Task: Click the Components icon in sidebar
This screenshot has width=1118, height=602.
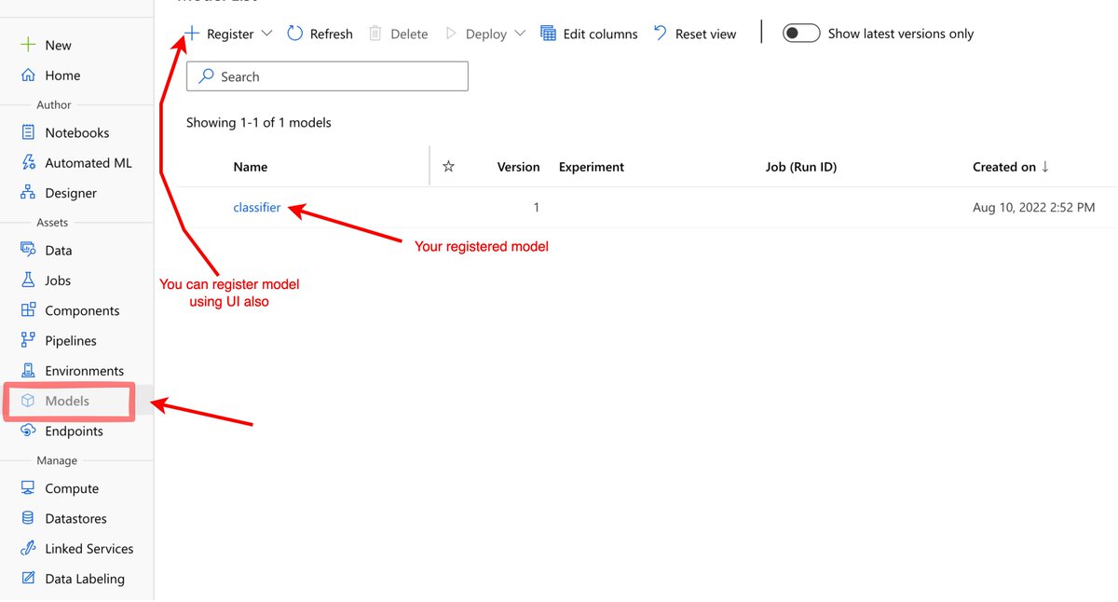Action: [28, 310]
